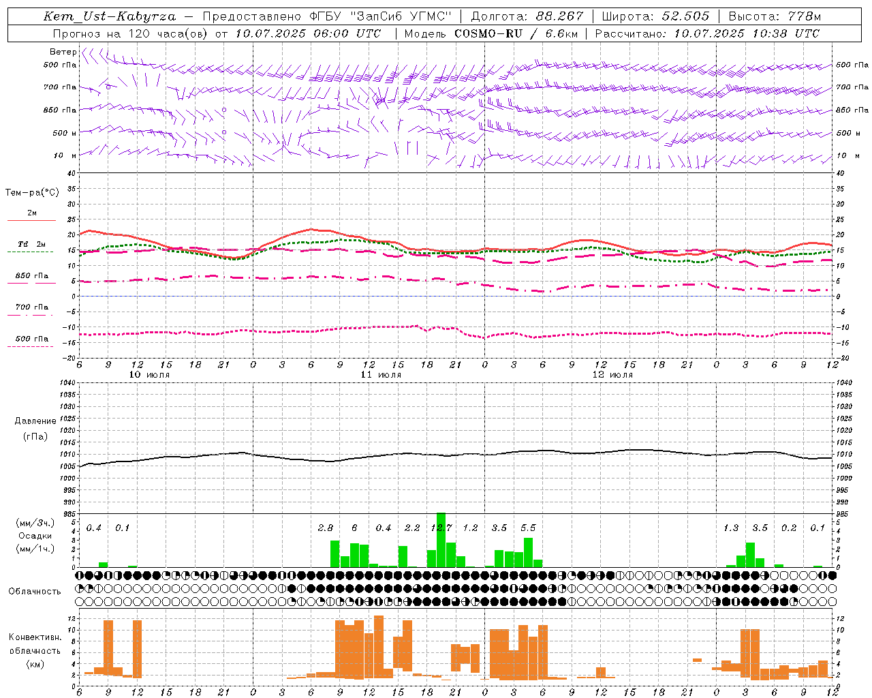Click the 10 июля date label
The image size is (872, 698).
[x=150, y=375]
